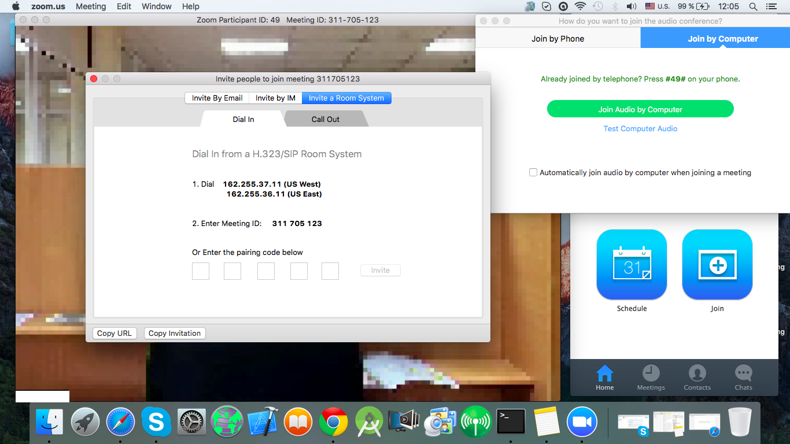Click Join Audio by Computer button
Screen dimensions: 790x444
point(640,109)
